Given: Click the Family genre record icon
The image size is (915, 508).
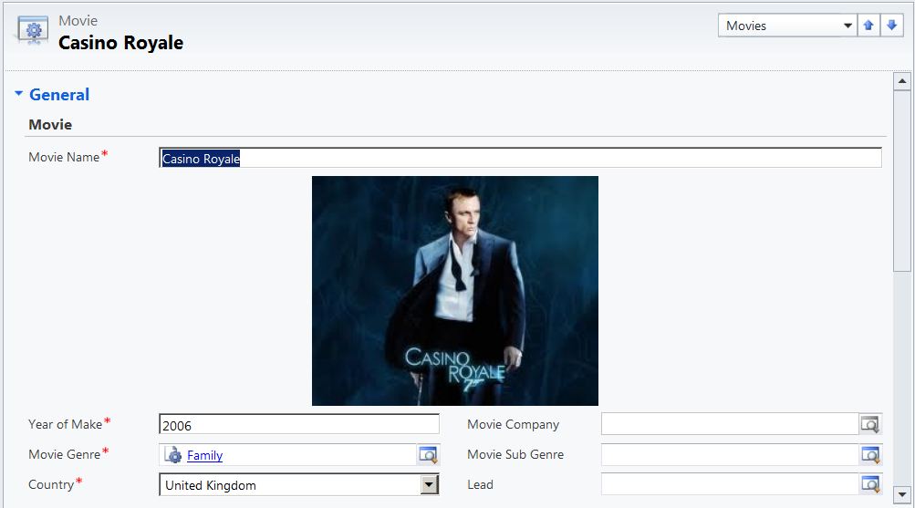Looking at the screenshot, I should [x=173, y=455].
